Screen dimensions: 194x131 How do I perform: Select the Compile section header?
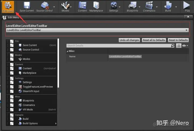(19, 115)
